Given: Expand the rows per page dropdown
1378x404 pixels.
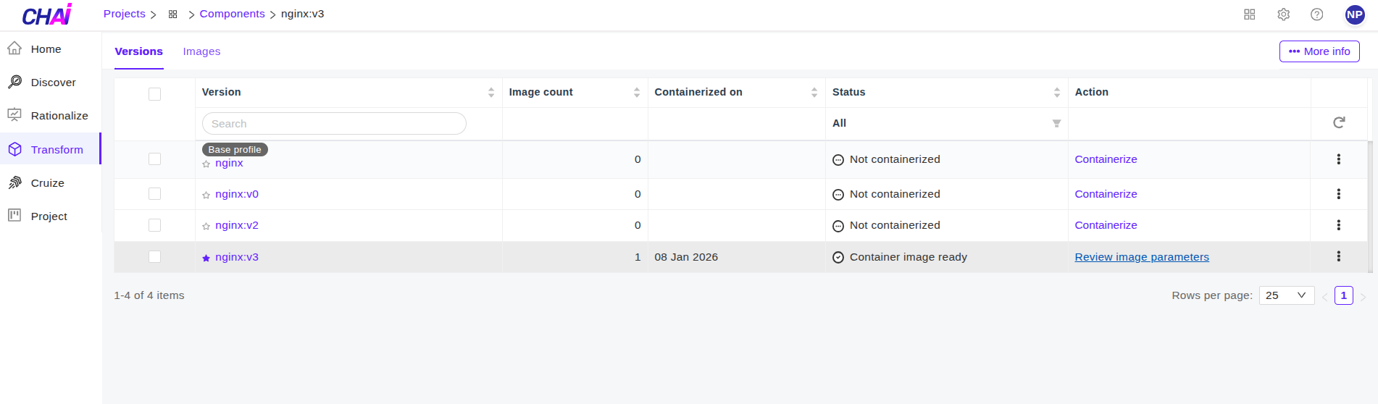Looking at the screenshot, I should pyautogui.click(x=1286, y=295).
